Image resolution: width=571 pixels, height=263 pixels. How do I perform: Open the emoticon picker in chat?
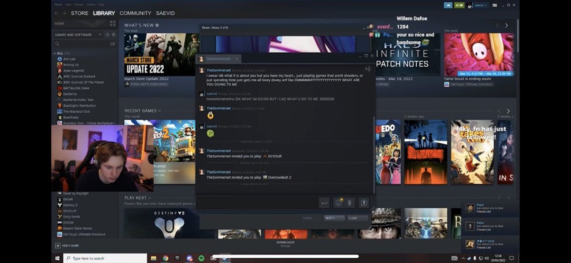click(x=338, y=203)
